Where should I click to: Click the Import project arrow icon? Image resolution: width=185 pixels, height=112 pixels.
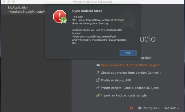pos(98,88)
